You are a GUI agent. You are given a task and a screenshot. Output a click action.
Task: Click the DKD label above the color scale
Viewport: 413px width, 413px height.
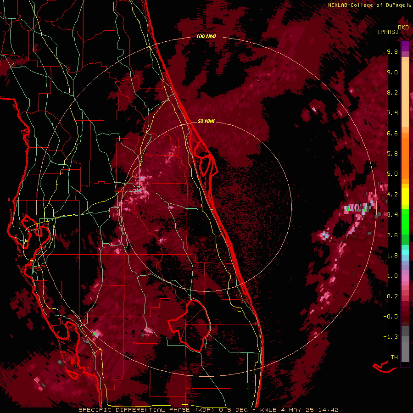coord(403,28)
